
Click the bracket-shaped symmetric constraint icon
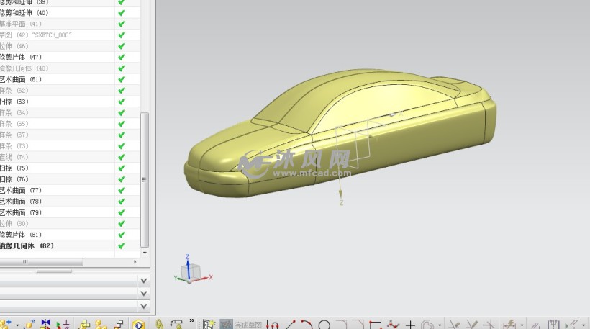click(x=553, y=325)
